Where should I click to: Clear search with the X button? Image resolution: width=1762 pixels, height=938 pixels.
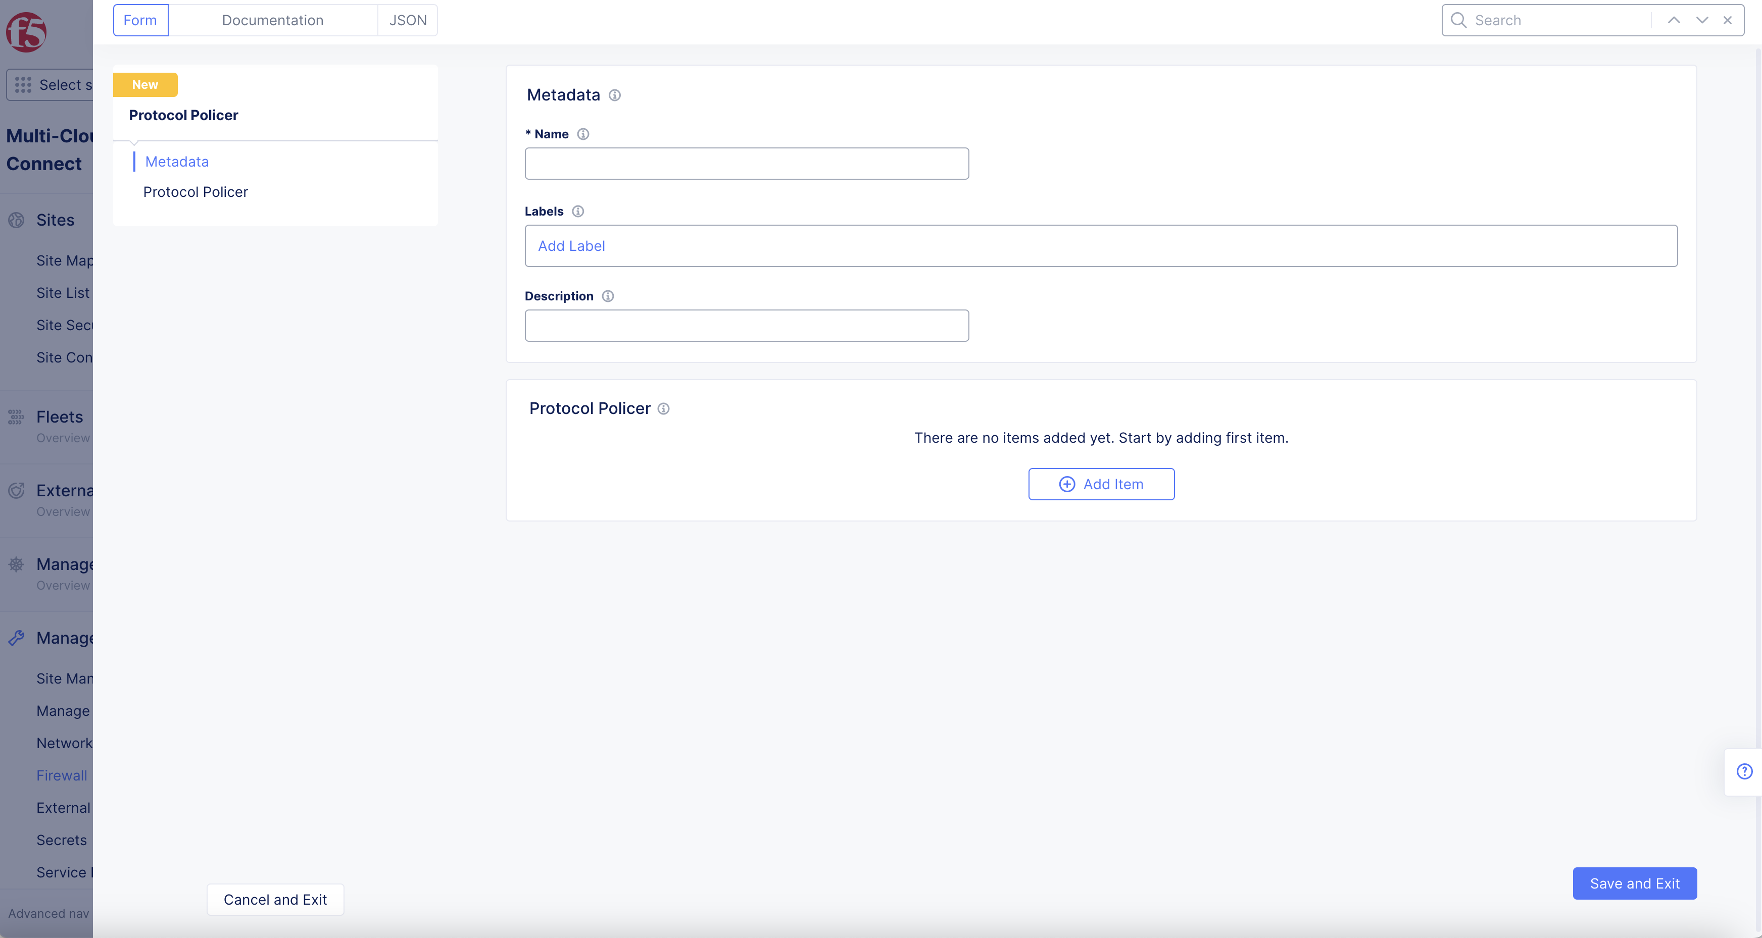coord(1728,20)
